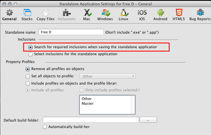Choose 'Select inclusions for the standalone application'

pos(31,54)
